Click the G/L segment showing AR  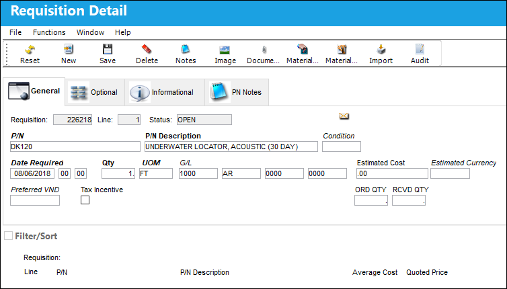pyautogui.click(x=241, y=173)
